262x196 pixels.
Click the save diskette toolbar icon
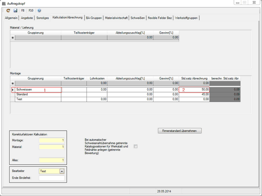(15, 11)
